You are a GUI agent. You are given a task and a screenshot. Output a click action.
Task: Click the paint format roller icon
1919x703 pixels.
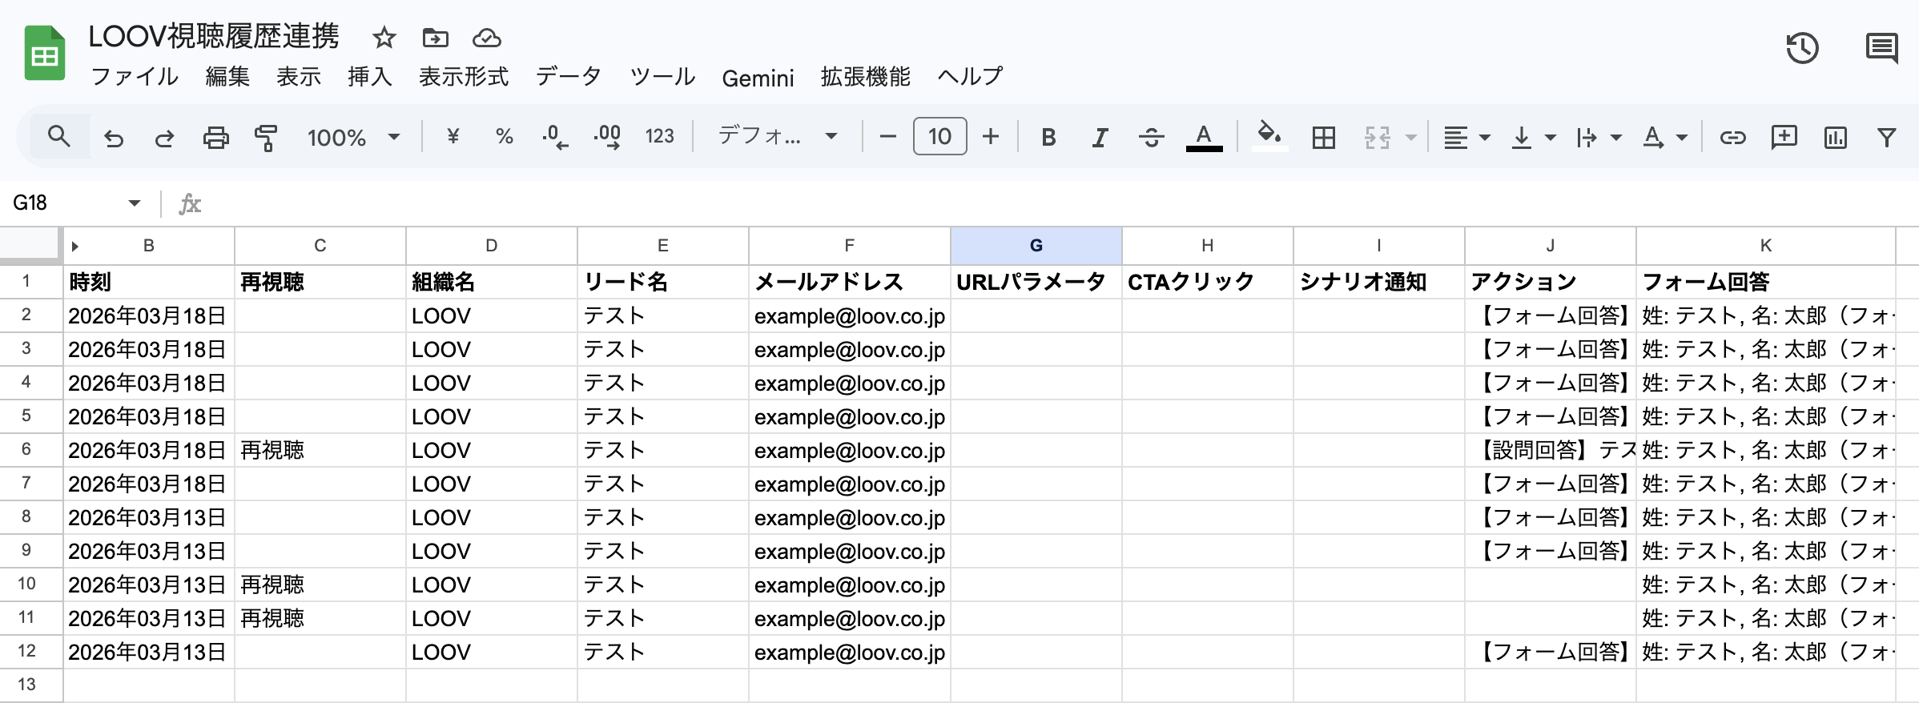tap(266, 138)
